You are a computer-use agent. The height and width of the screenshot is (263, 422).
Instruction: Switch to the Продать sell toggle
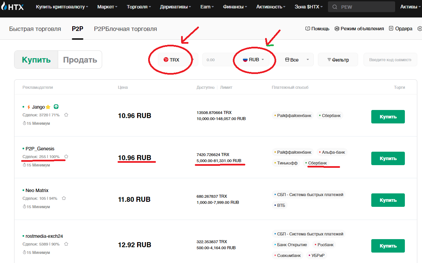point(80,60)
